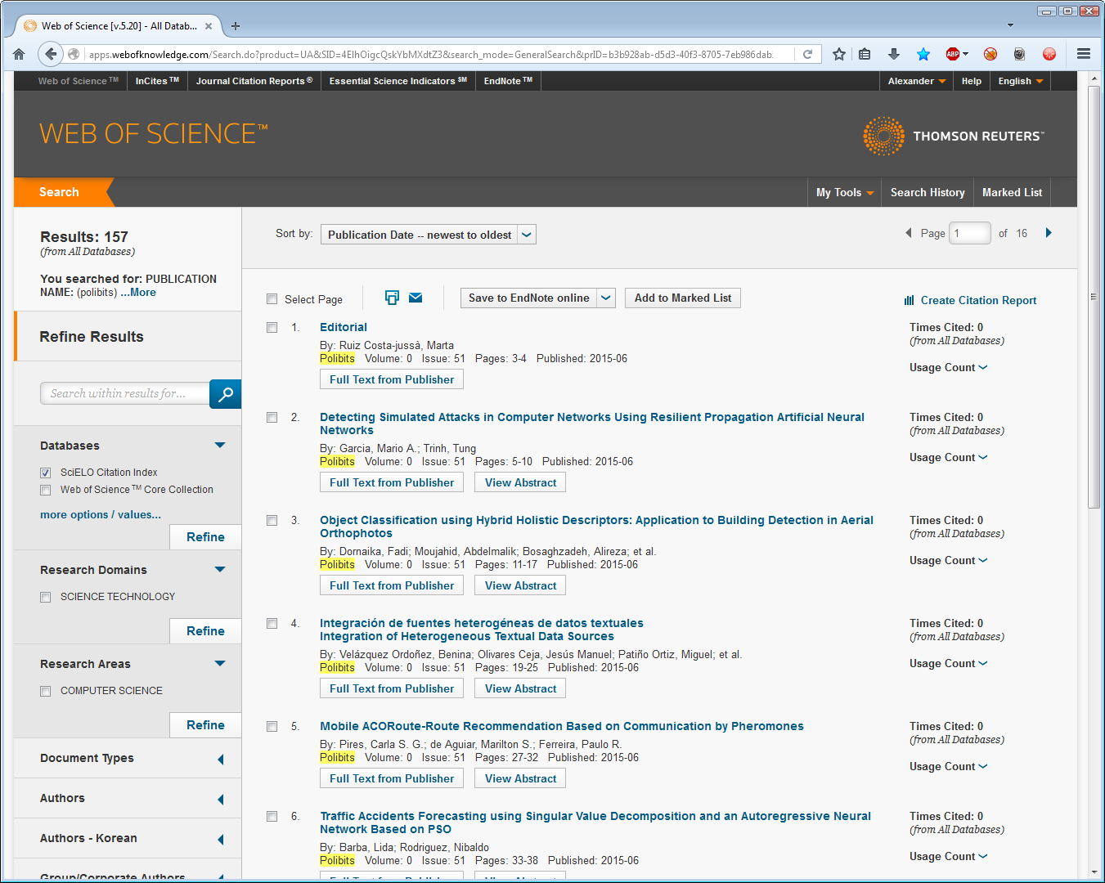1105x883 pixels.
Task: Check Web of Science Core Collection database
Action: click(46, 490)
